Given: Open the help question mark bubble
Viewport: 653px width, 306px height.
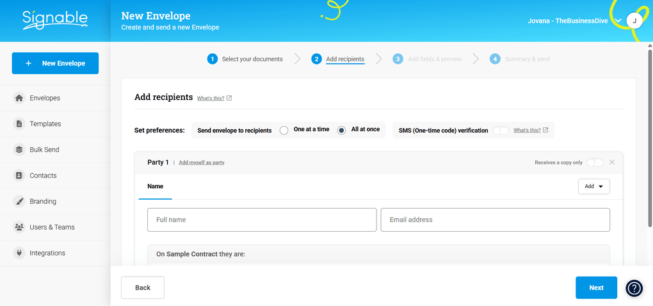Looking at the screenshot, I should [634, 287].
